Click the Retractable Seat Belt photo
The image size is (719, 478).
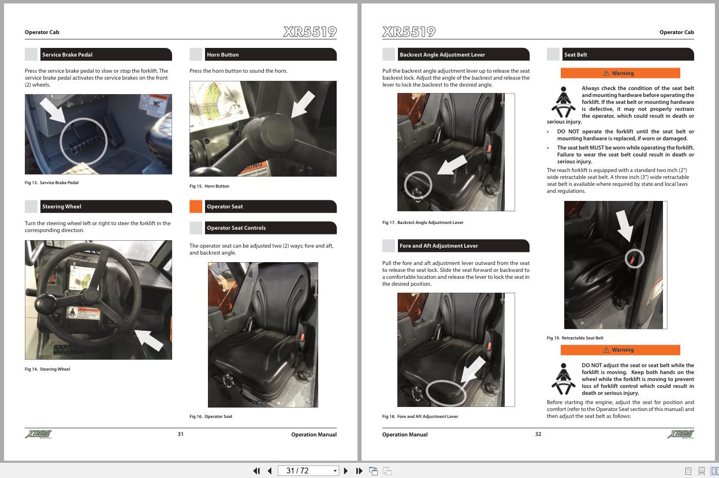[x=616, y=265]
